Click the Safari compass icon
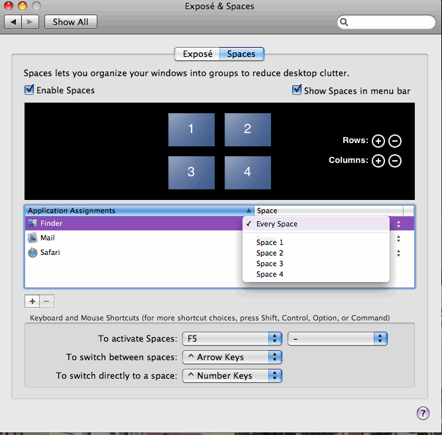 pos(32,252)
